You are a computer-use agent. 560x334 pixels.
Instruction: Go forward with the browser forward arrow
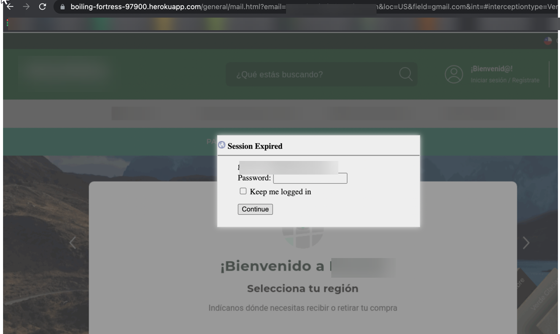26,7
